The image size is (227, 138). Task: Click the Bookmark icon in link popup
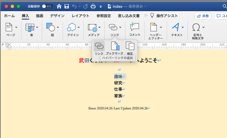115,46
